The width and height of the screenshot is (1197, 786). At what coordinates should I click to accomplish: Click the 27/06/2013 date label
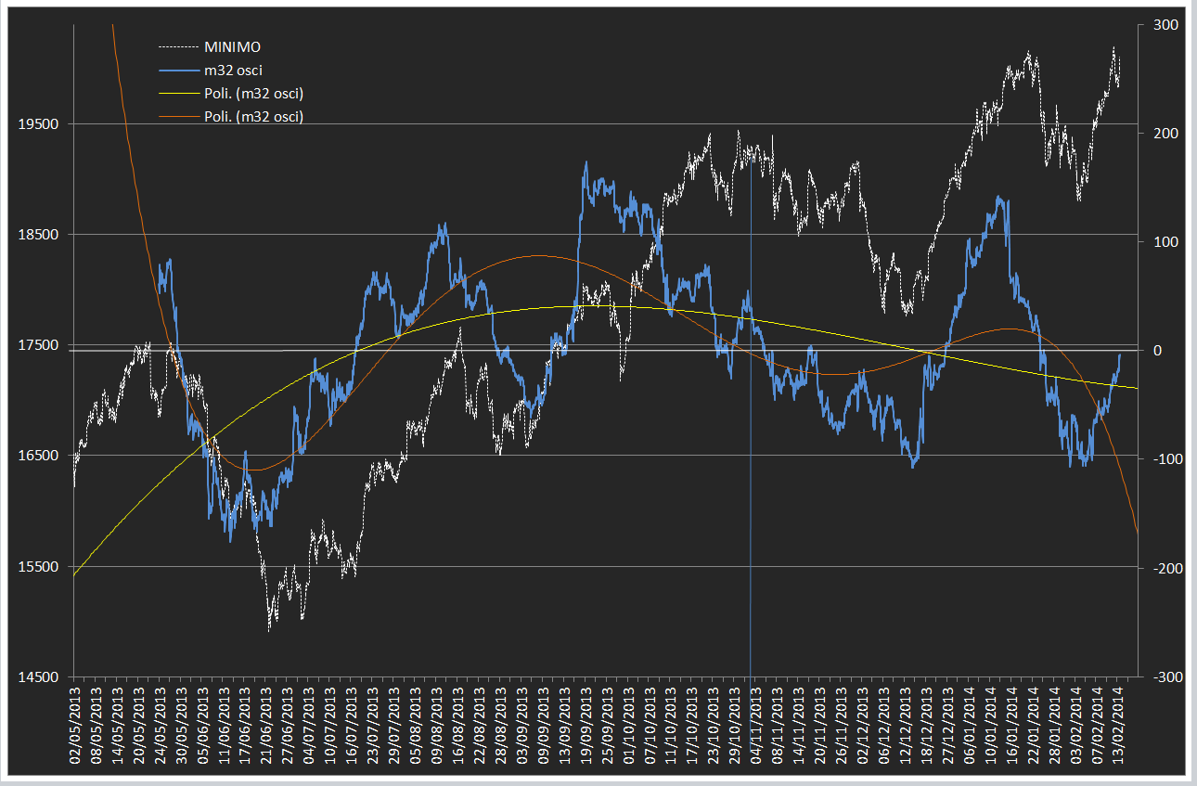[289, 726]
